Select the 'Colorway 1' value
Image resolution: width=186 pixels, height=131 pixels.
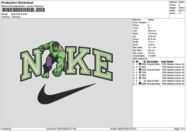tap(16, 17)
